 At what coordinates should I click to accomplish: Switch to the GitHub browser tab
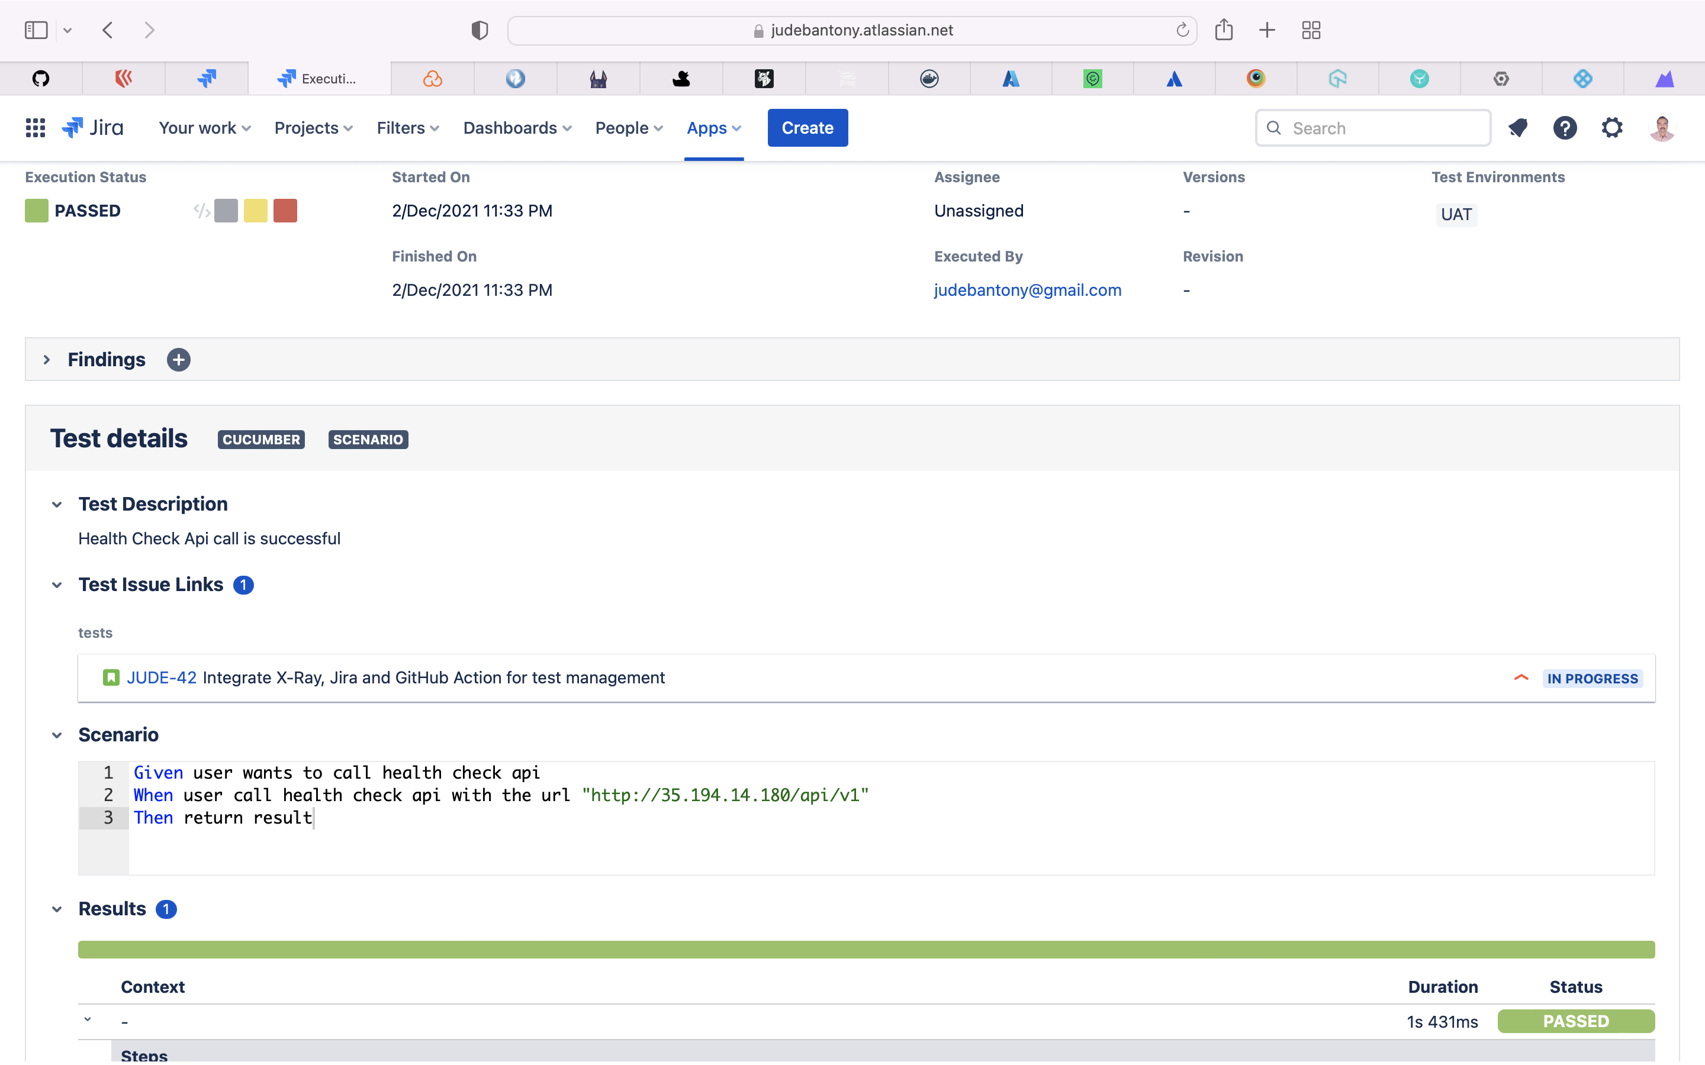click(41, 78)
